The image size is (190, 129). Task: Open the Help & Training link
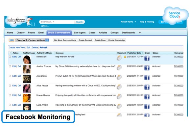coord(147,22)
